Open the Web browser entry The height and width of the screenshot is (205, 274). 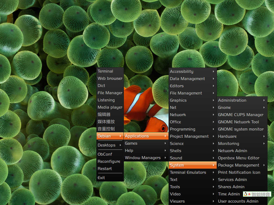tap(110, 78)
